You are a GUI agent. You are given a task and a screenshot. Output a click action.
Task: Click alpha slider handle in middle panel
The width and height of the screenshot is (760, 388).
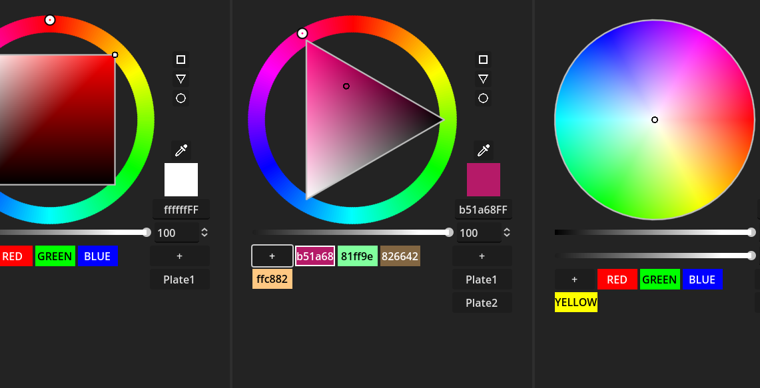click(450, 232)
